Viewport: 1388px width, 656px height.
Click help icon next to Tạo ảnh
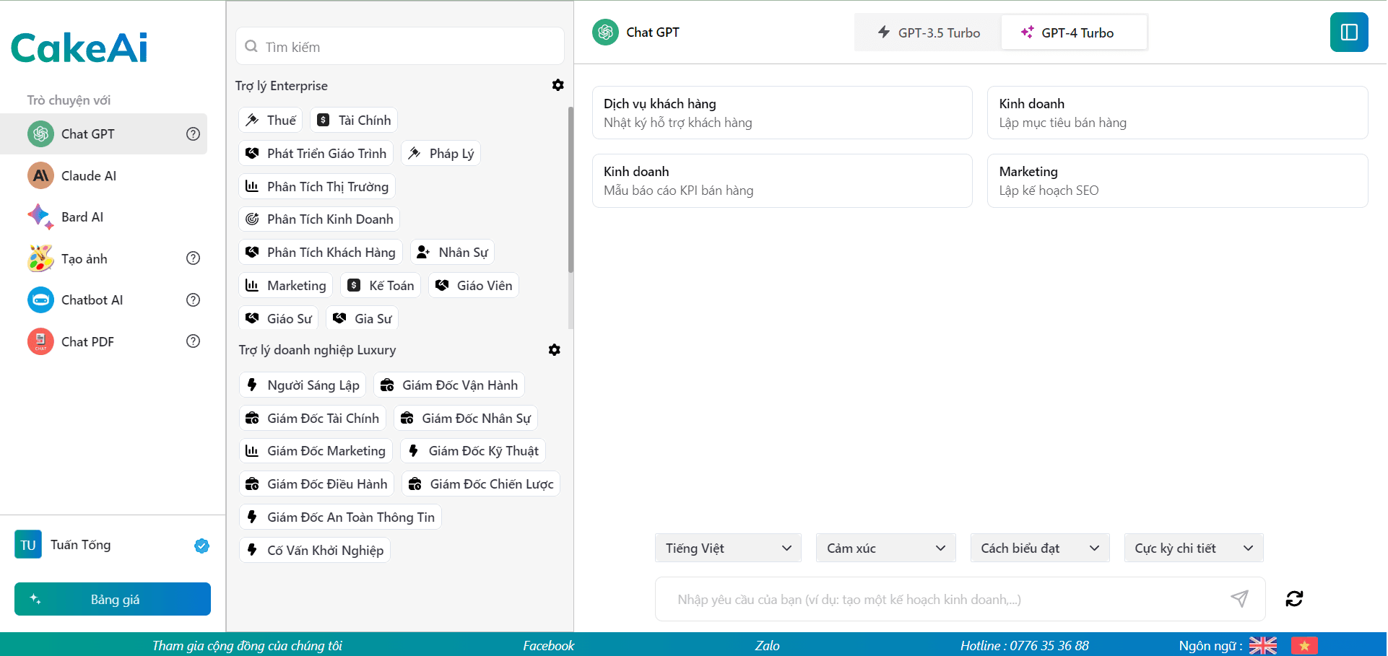click(x=193, y=258)
